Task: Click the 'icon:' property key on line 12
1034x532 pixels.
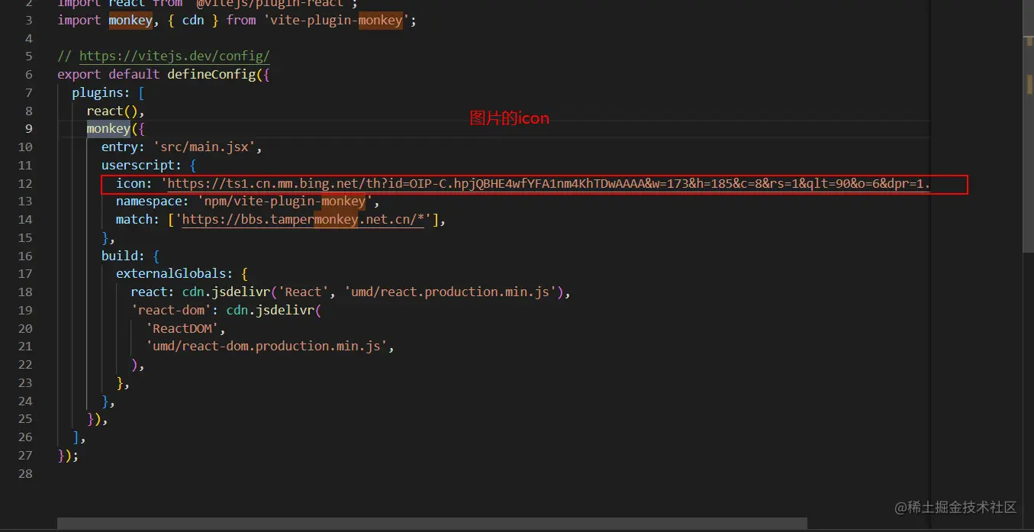Action: point(134,184)
